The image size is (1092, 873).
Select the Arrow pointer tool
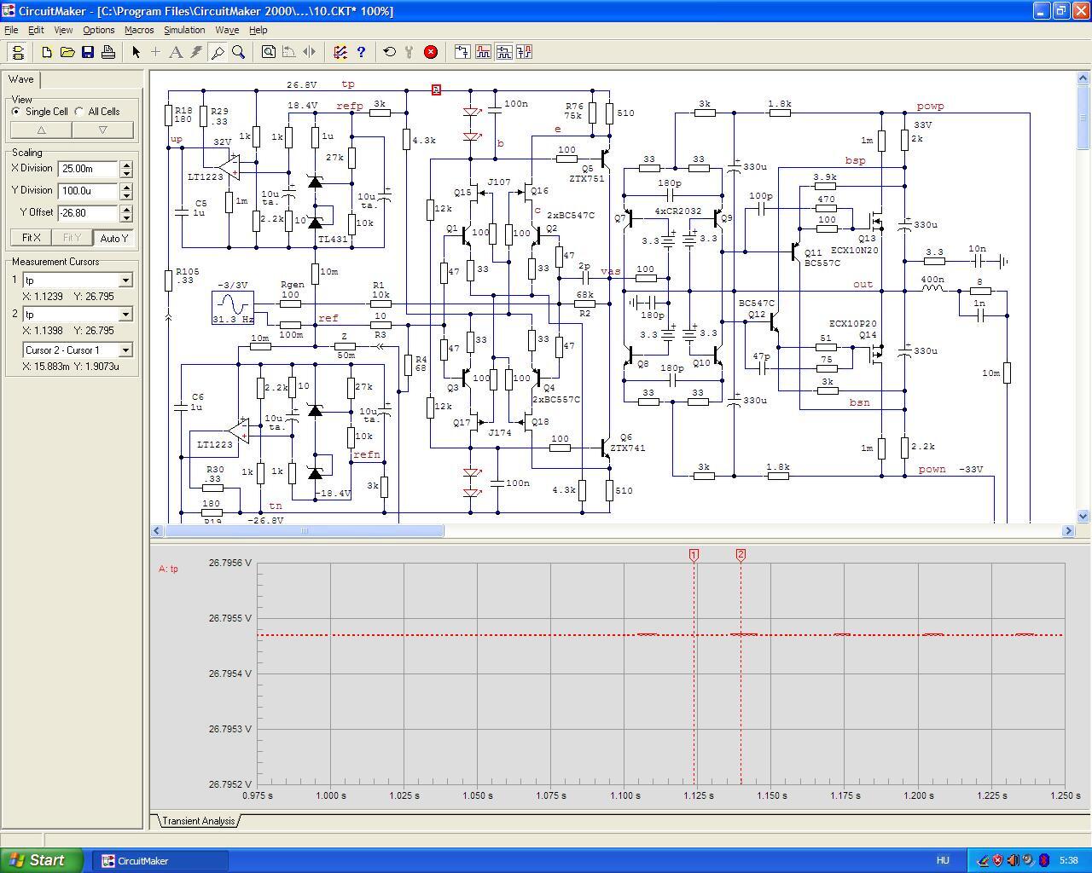point(136,52)
